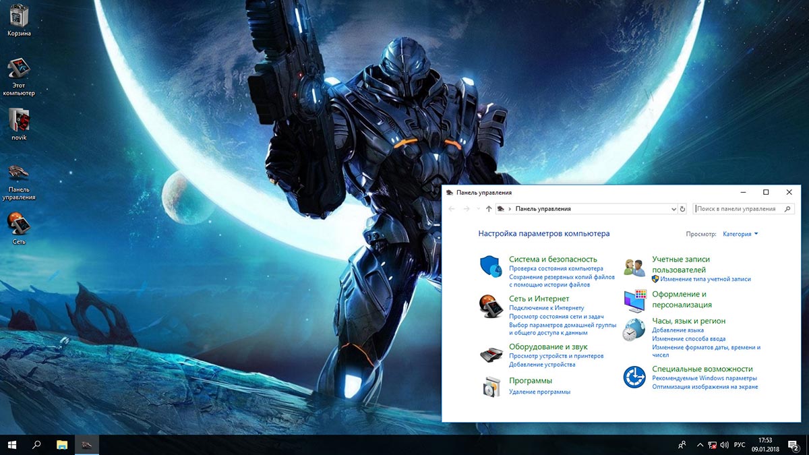Open Часы, язык и регион heading

(x=688, y=322)
